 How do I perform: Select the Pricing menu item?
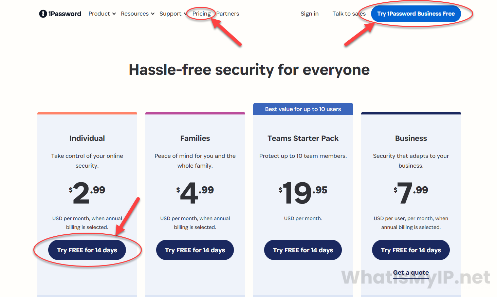pos(202,14)
